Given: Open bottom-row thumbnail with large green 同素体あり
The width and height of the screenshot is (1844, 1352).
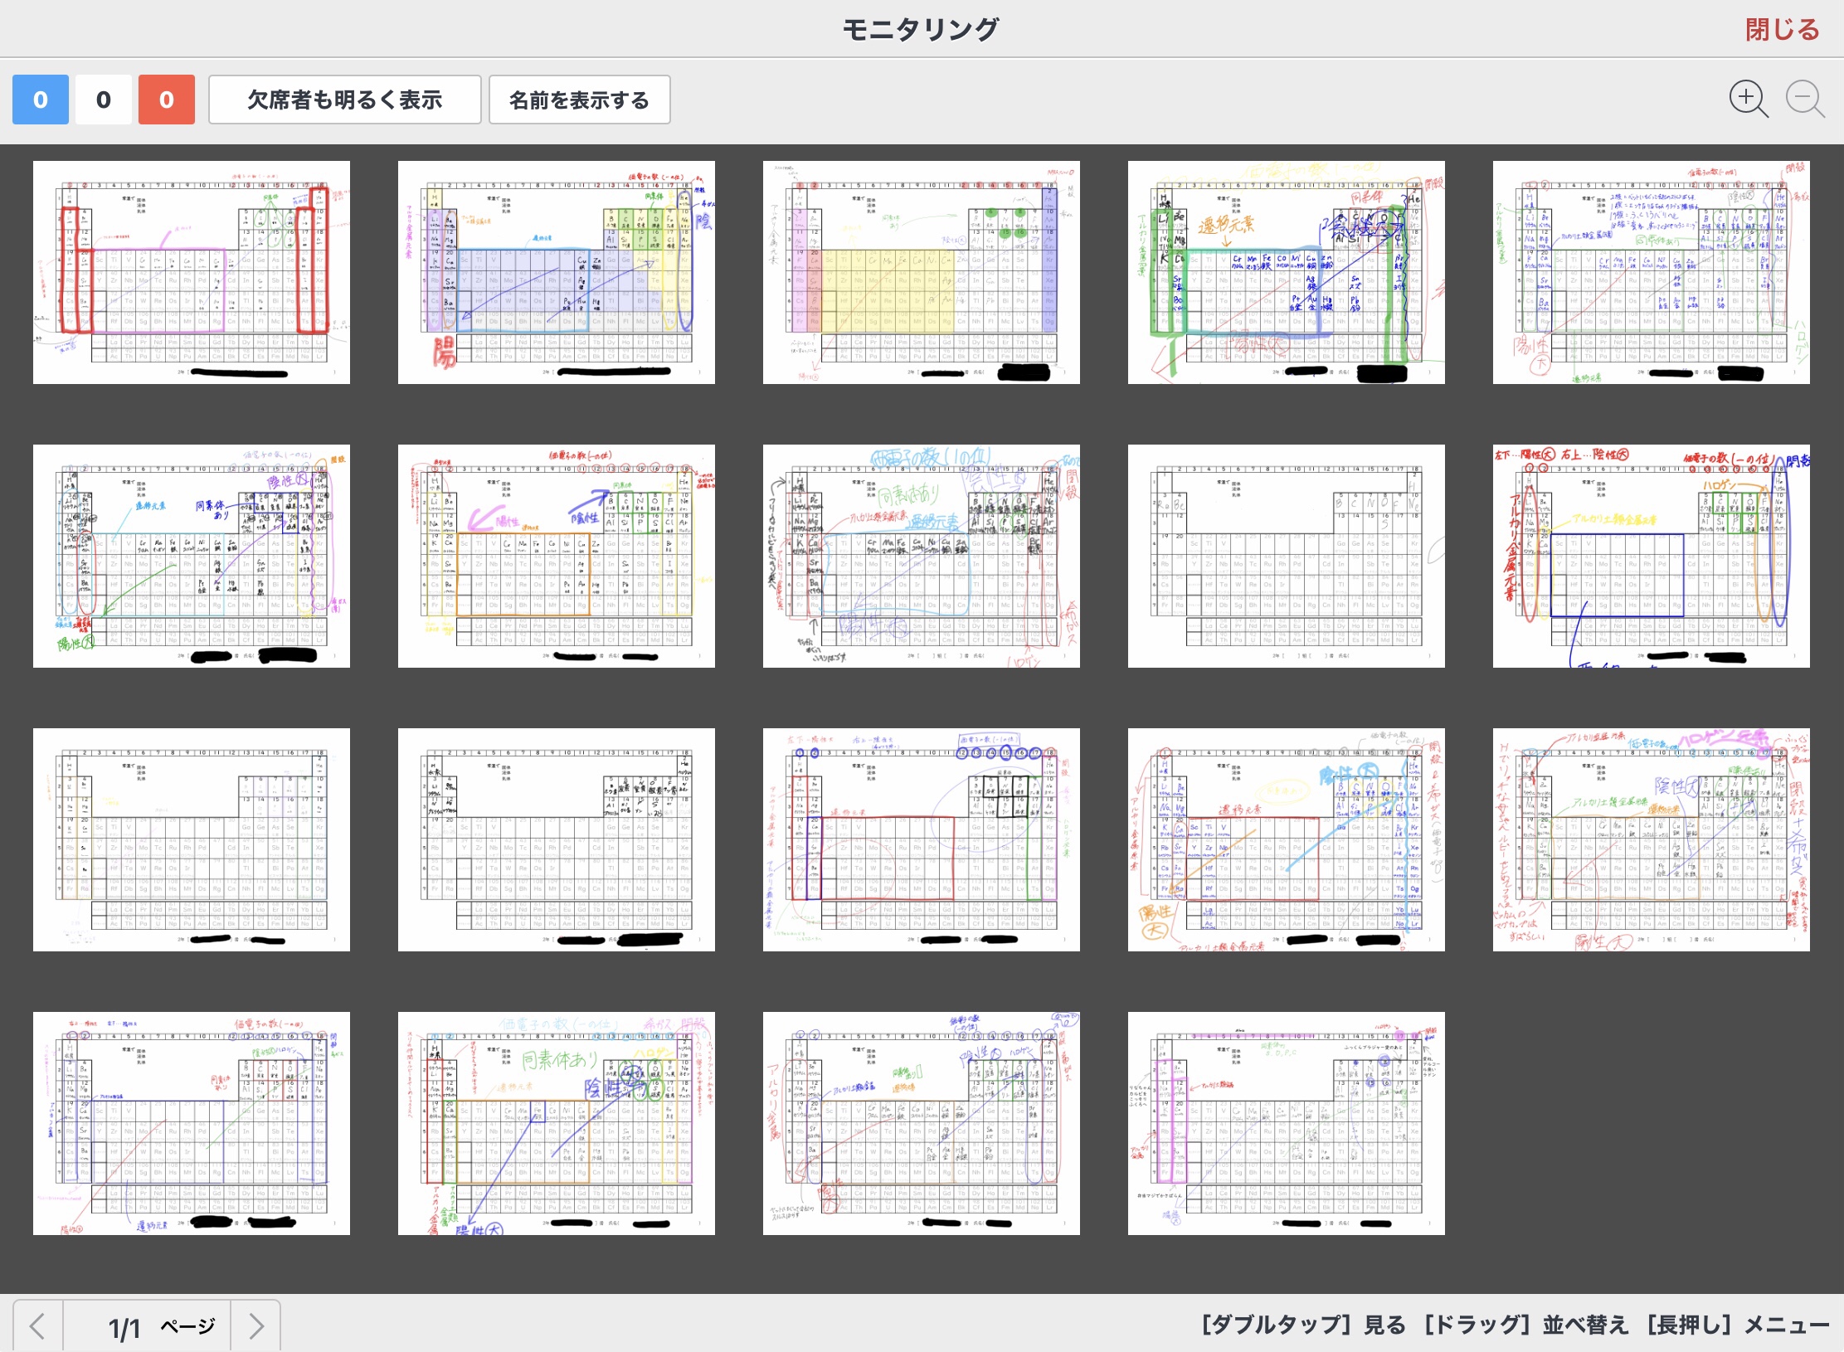Looking at the screenshot, I should [x=556, y=1123].
